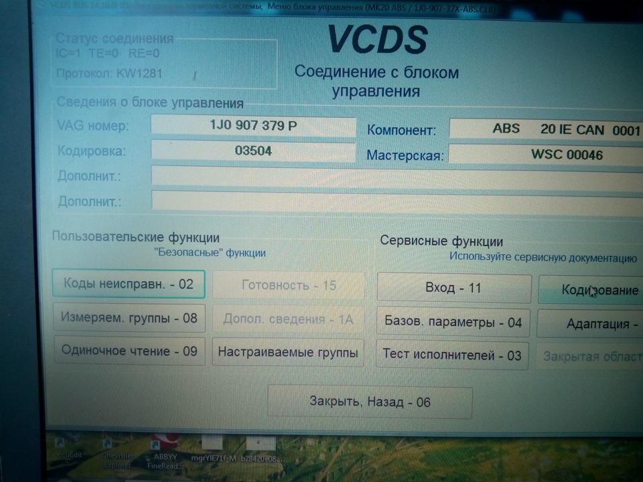Click the Соединение с блоком управления subtitle
The height and width of the screenshot is (482, 643).
click(376, 81)
